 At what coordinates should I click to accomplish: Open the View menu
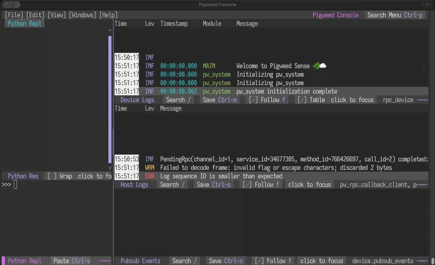coord(57,15)
